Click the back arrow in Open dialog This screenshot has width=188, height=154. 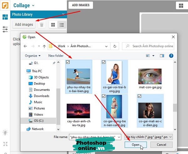click(26, 46)
